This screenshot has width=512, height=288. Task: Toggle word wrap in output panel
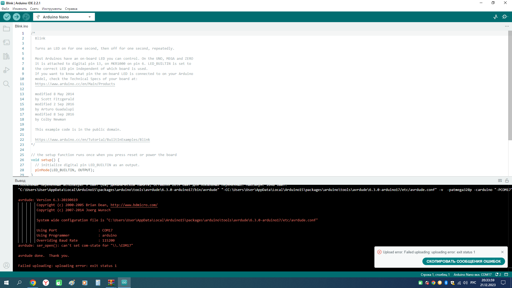[x=500, y=181]
